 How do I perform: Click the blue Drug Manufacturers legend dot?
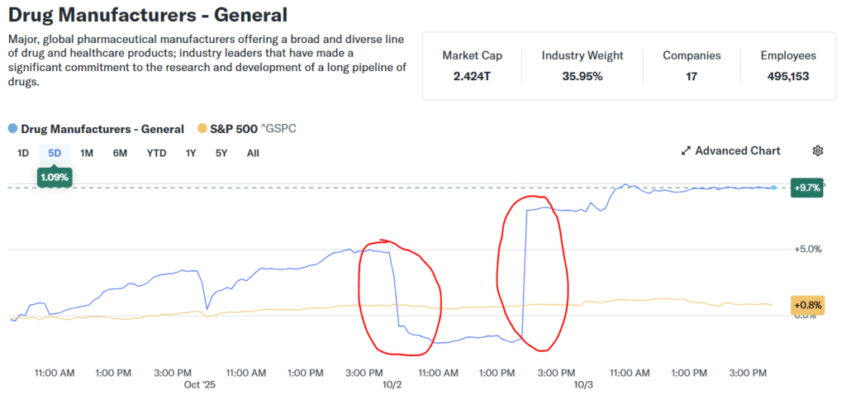coord(12,129)
